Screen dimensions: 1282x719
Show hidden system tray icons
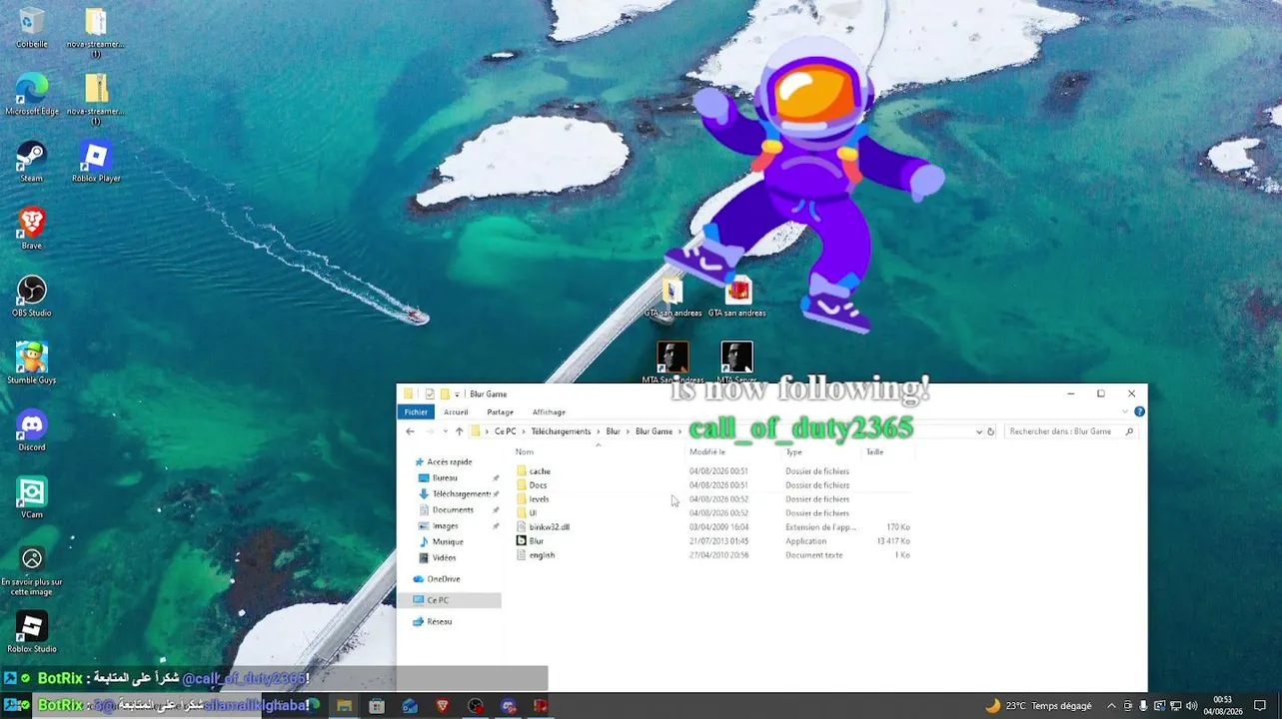pyautogui.click(x=1111, y=706)
